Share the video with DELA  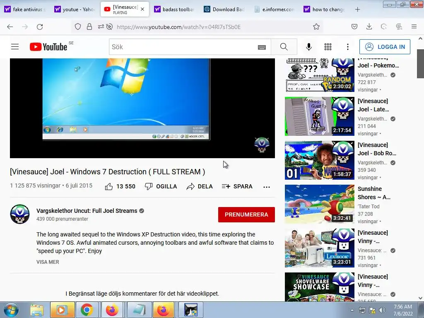tap(200, 186)
